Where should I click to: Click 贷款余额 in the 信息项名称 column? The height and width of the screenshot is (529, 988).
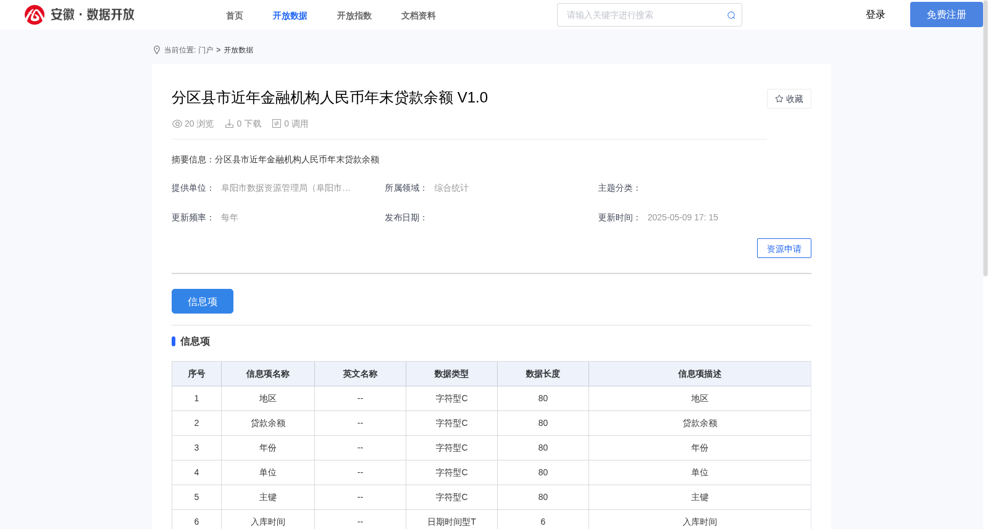[268, 423]
